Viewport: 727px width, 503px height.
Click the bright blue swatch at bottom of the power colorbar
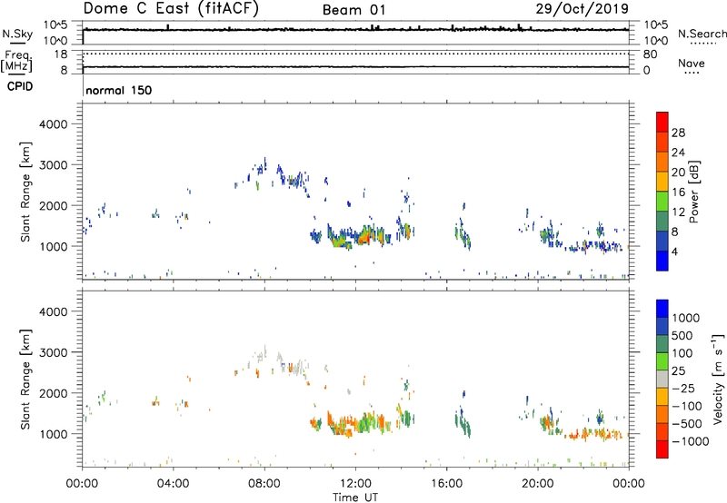click(662, 261)
